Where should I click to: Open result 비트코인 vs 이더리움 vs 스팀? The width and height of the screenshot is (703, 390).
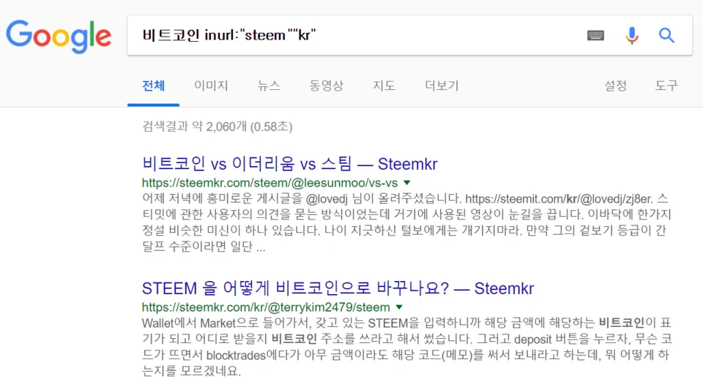[290, 164]
